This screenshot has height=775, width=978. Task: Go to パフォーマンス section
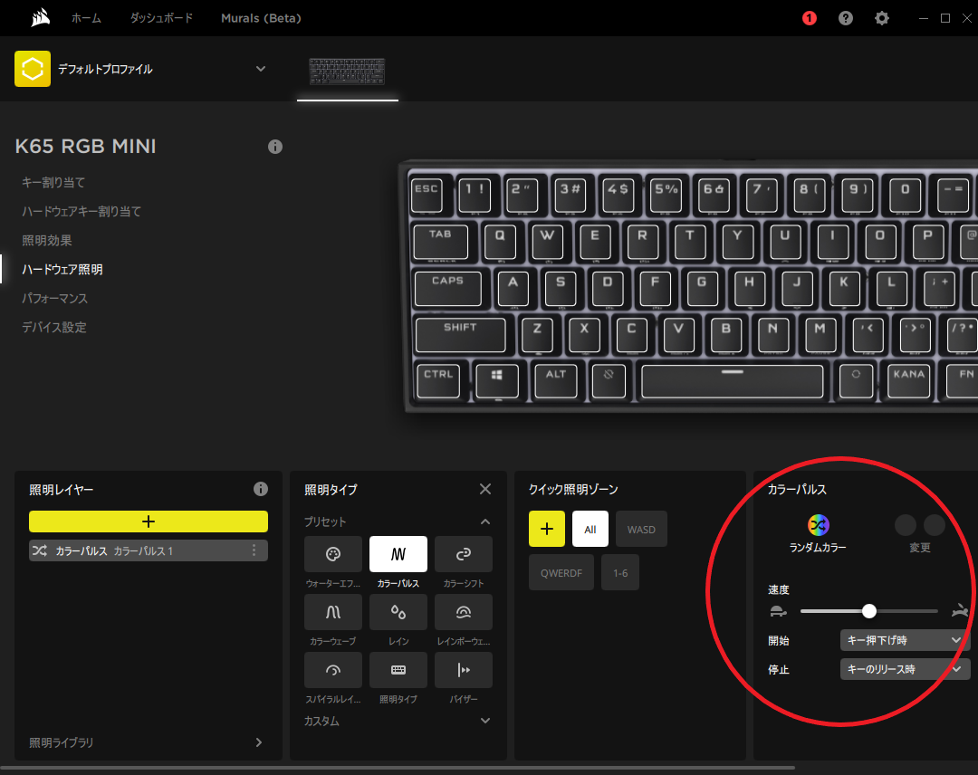[x=55, y=298]
